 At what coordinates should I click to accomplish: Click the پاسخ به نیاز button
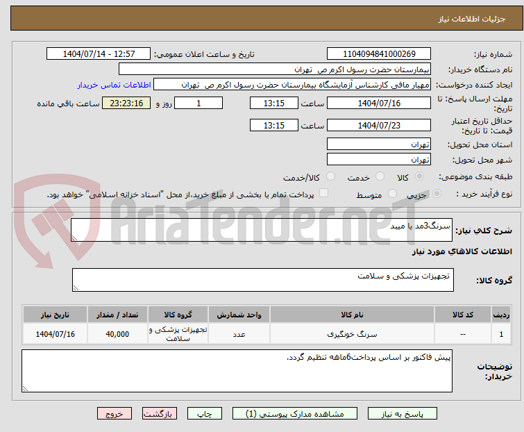point(402,414)
